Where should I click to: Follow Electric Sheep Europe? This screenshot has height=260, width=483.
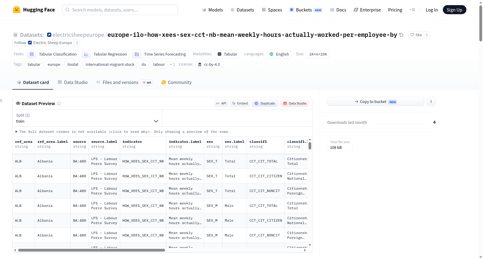point(43,43)
